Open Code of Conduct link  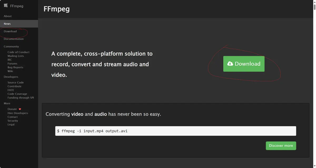[x=18, y=52]
